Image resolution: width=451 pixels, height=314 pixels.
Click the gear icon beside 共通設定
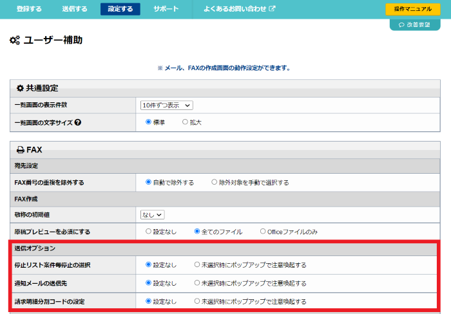point(20,88)
